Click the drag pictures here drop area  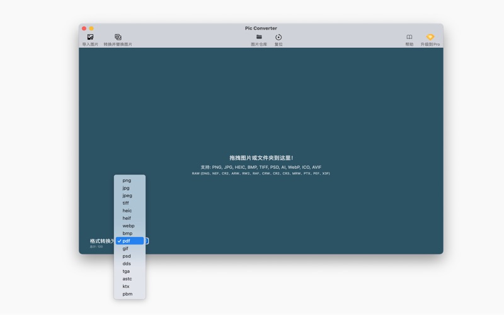pyautogui.click(x=261, y=126)
